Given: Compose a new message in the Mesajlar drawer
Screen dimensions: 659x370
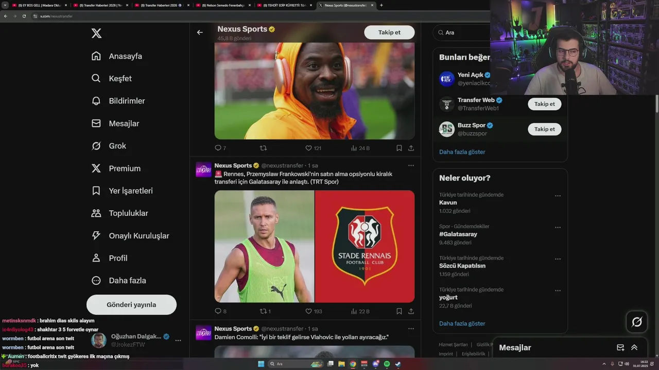Looking at the screenshot, I should pos(620,348).
